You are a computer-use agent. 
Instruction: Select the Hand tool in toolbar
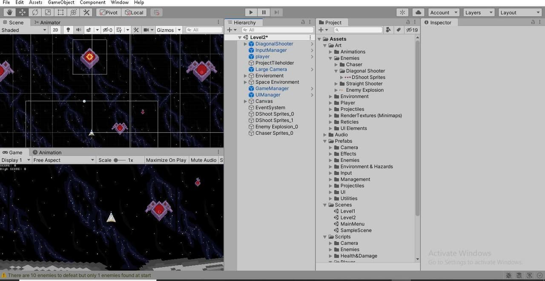pos(9,12)
